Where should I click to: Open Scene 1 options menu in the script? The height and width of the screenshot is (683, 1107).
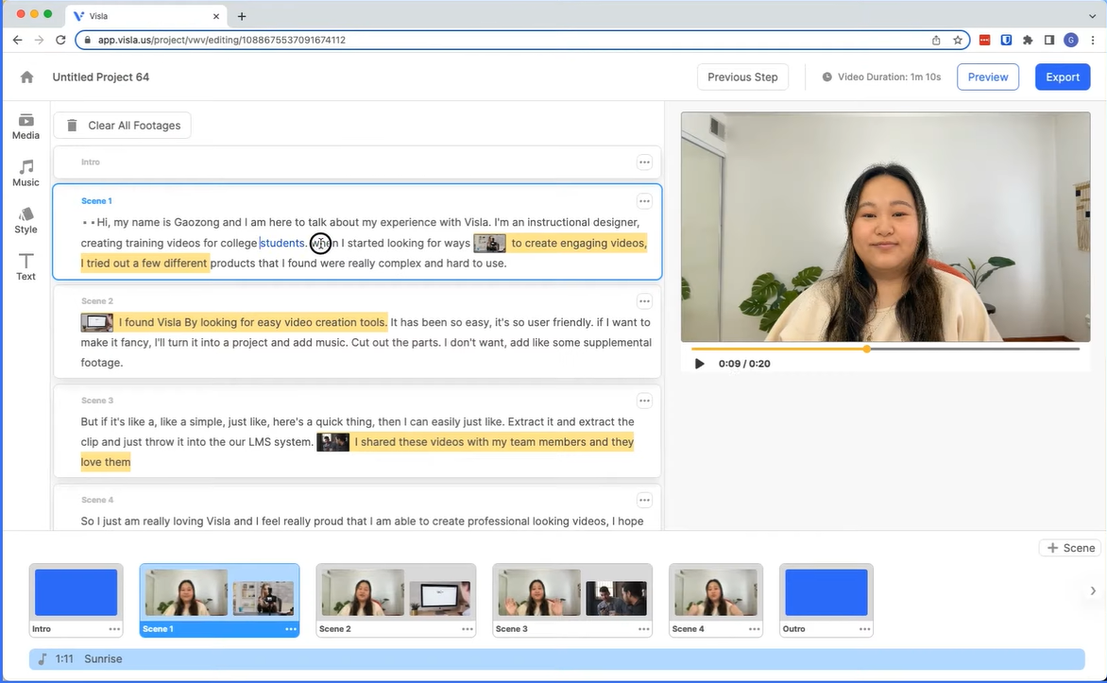(644, 201)
